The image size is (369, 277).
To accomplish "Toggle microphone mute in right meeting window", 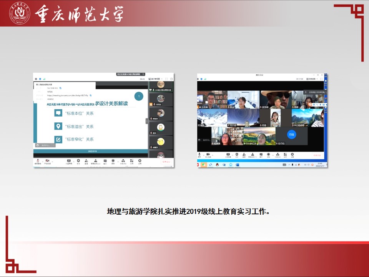I will click(x=199, y=155).
